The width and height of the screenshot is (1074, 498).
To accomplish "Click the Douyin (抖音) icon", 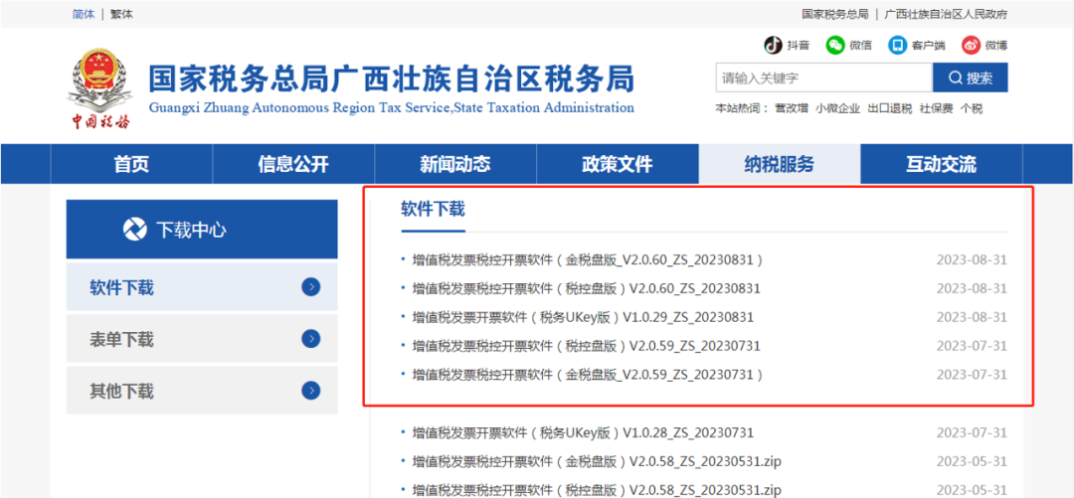I will (773, 45).
